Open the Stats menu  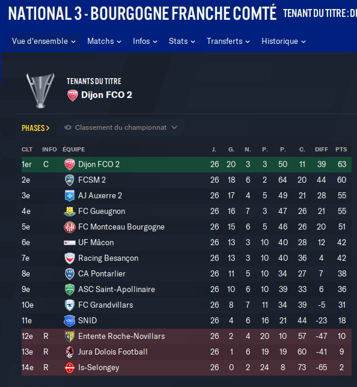[x=182, y=41]
